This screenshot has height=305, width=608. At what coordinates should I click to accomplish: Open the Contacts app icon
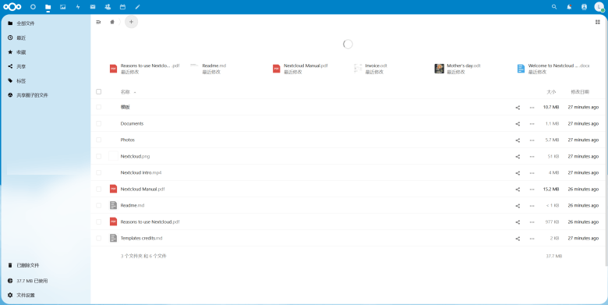click(108, 6)
